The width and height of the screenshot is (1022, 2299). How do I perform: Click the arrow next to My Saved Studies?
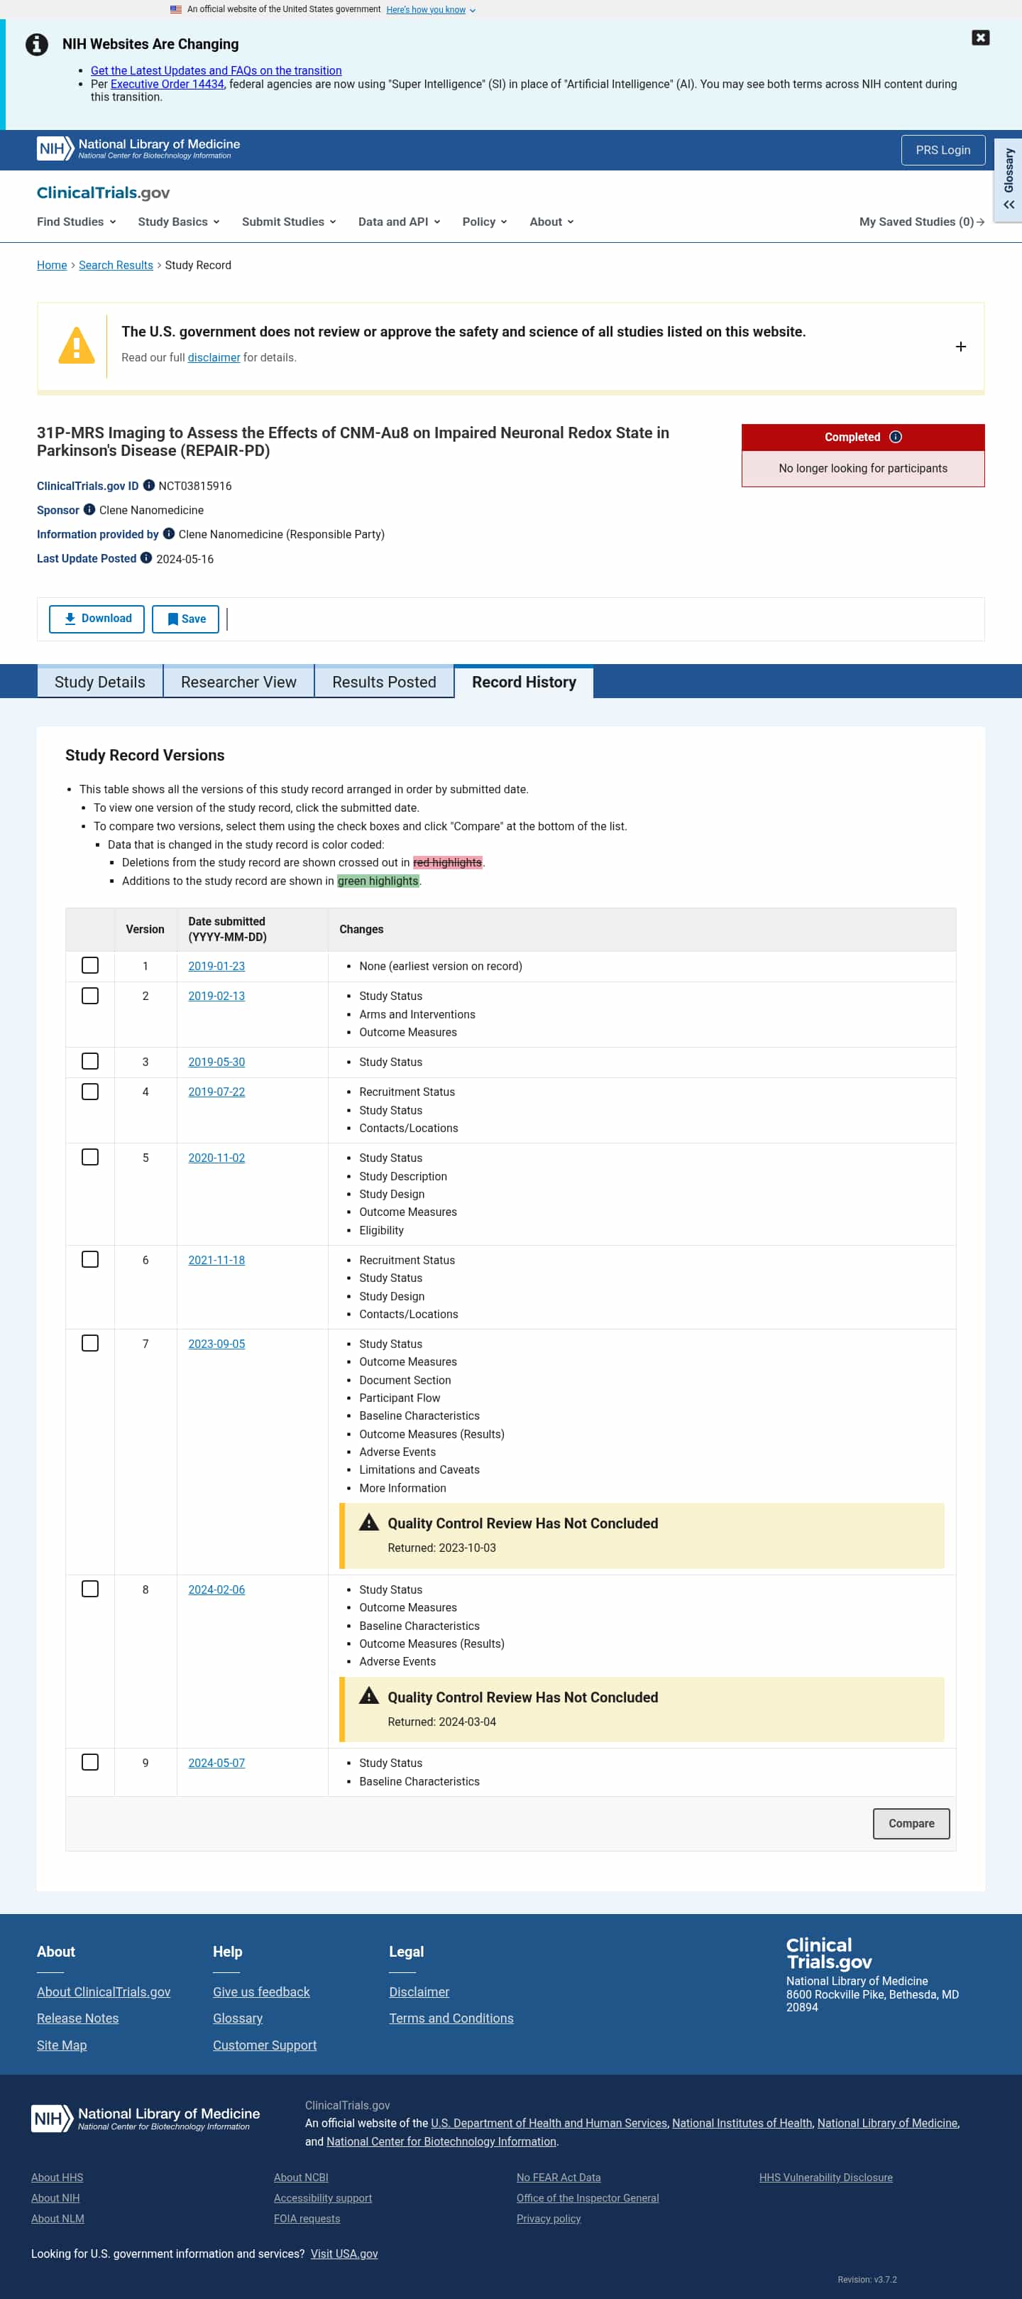click(981, 222)
